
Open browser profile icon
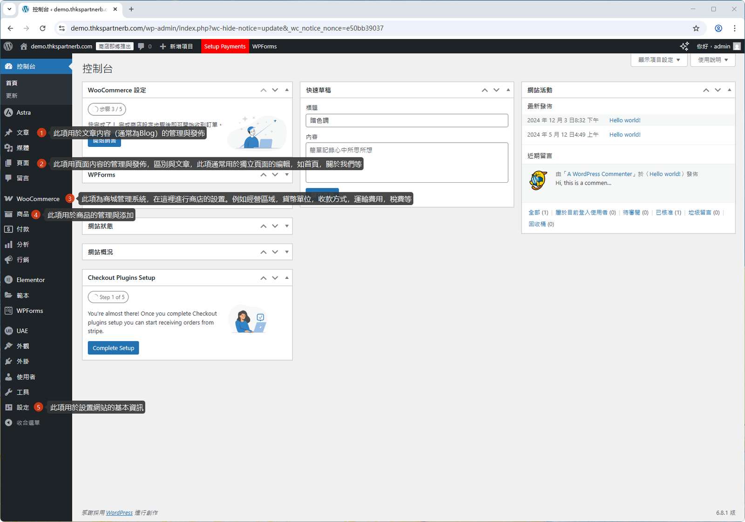pyautogui.click(x=718, y=28)
